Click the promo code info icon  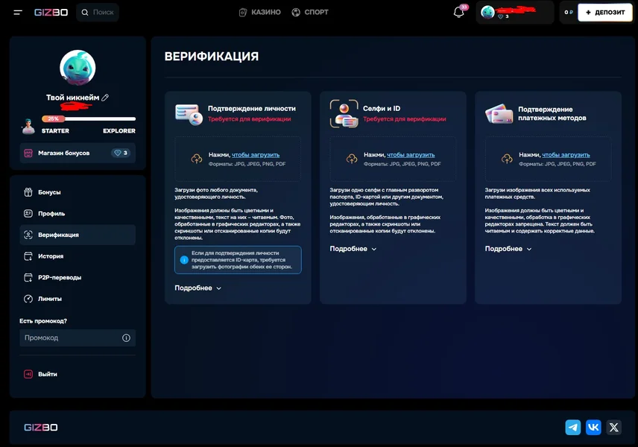tap(126, 338)
